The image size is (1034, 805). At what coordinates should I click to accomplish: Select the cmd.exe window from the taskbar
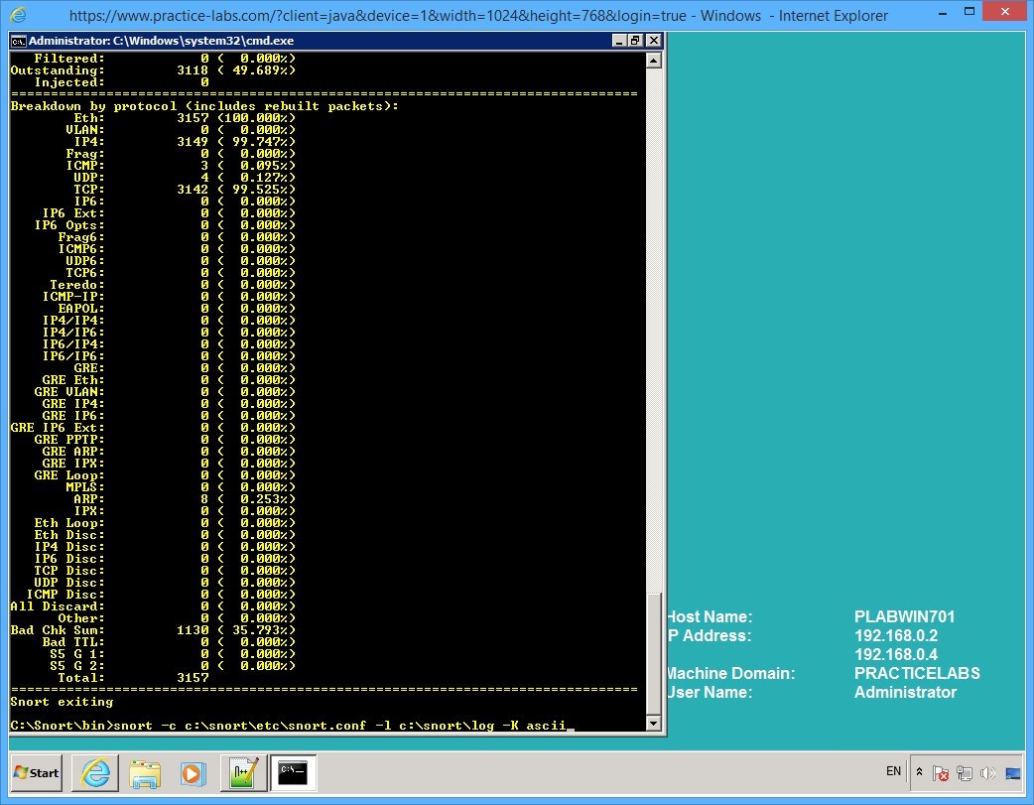point(294,772)
